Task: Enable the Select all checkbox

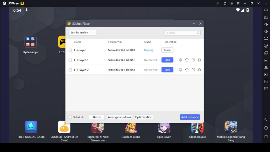Action: click(70, 117)
